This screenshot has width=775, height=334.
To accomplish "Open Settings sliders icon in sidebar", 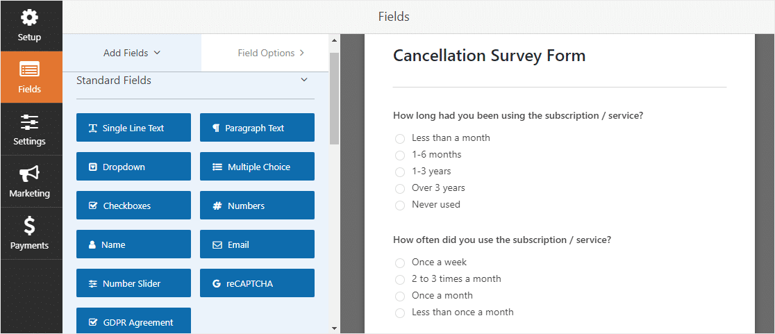I will click(x=29, y=122).
